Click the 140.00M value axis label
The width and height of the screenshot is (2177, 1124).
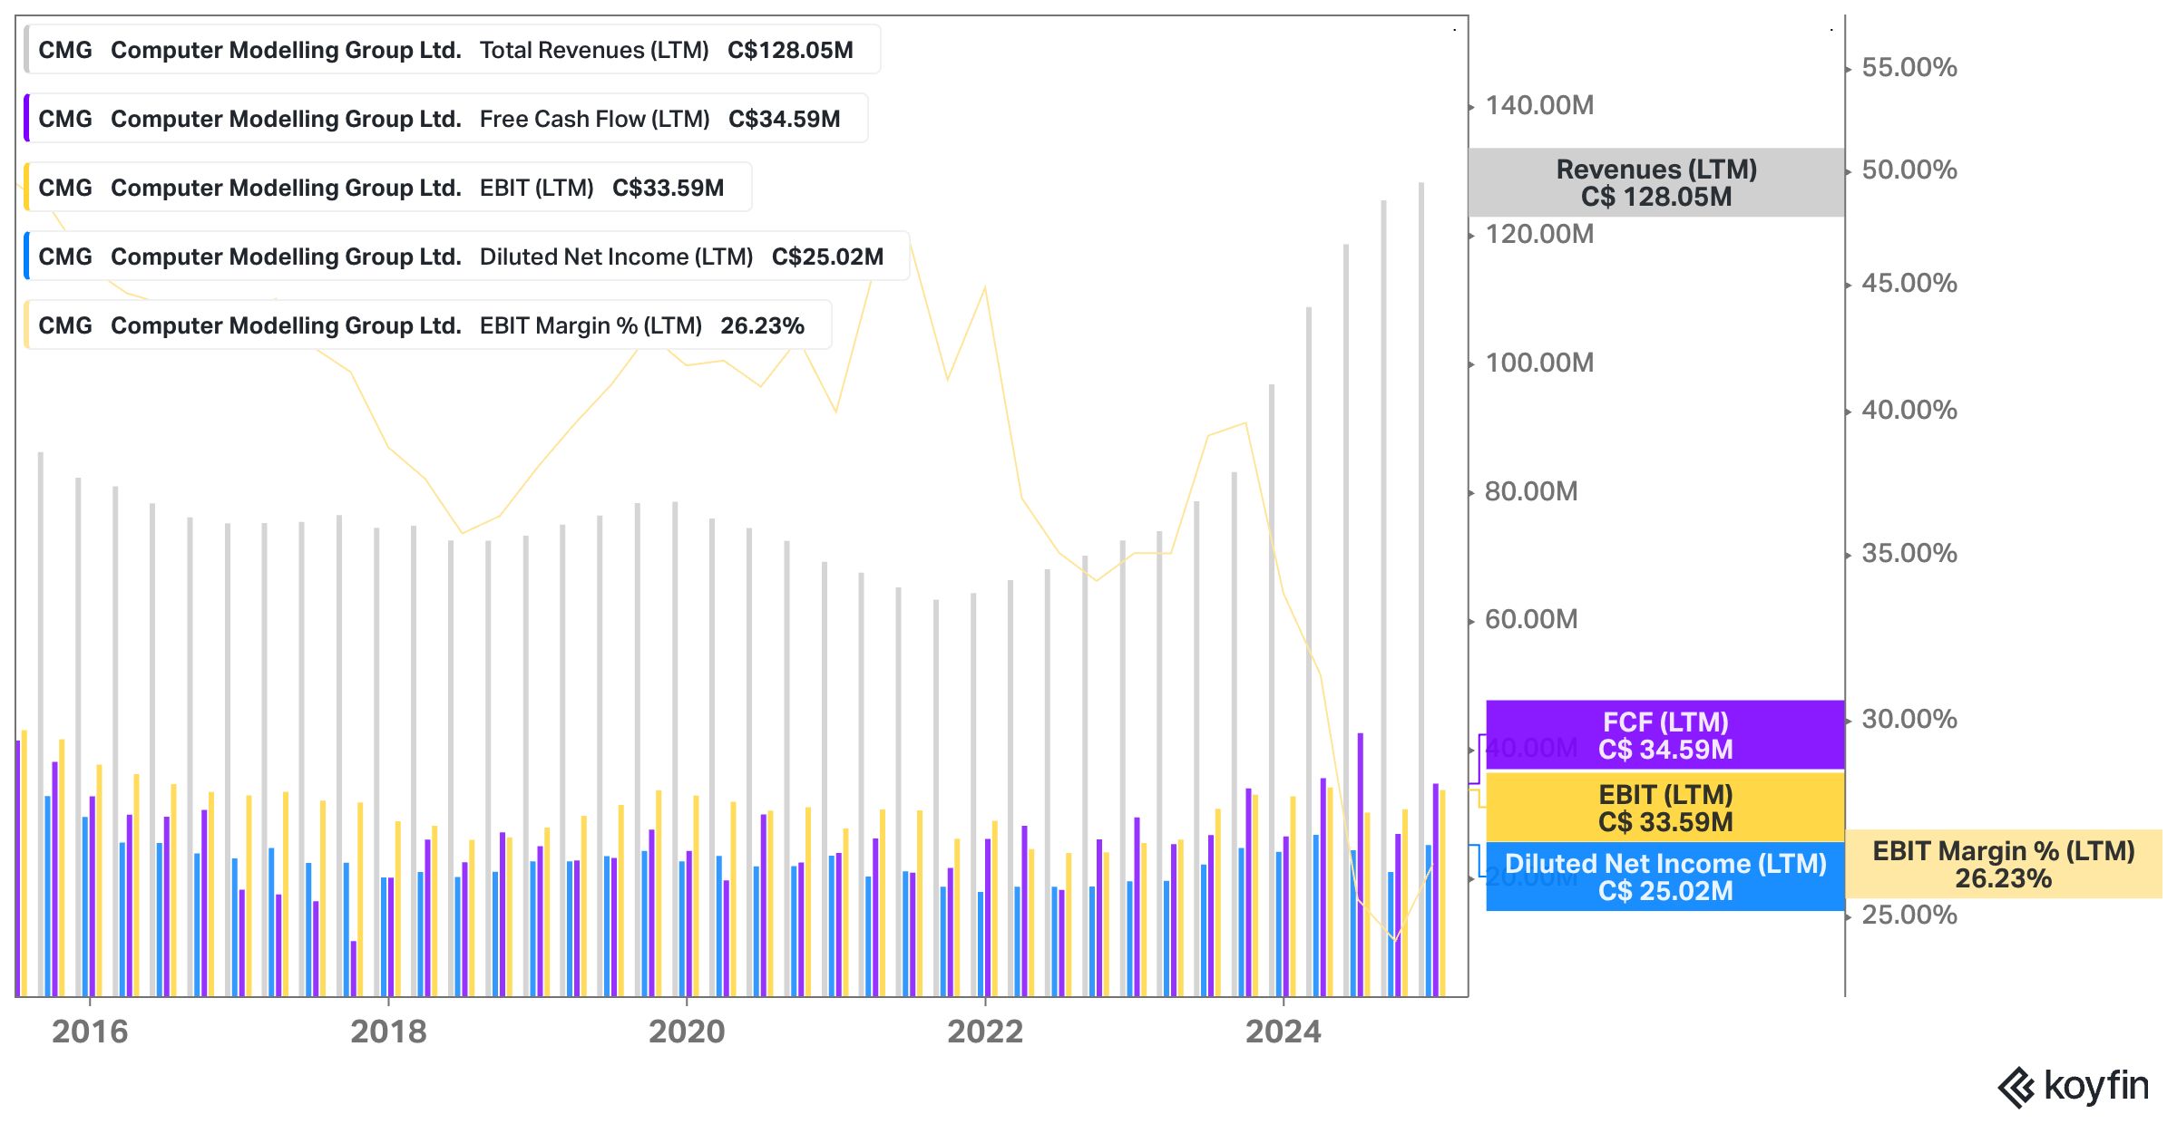coord(1539,105)
